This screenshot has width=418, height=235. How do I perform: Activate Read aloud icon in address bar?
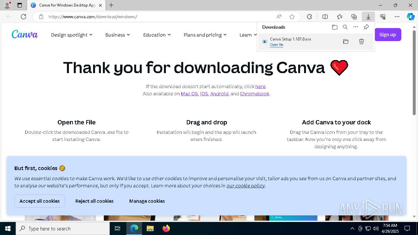(x=279, y=17)
